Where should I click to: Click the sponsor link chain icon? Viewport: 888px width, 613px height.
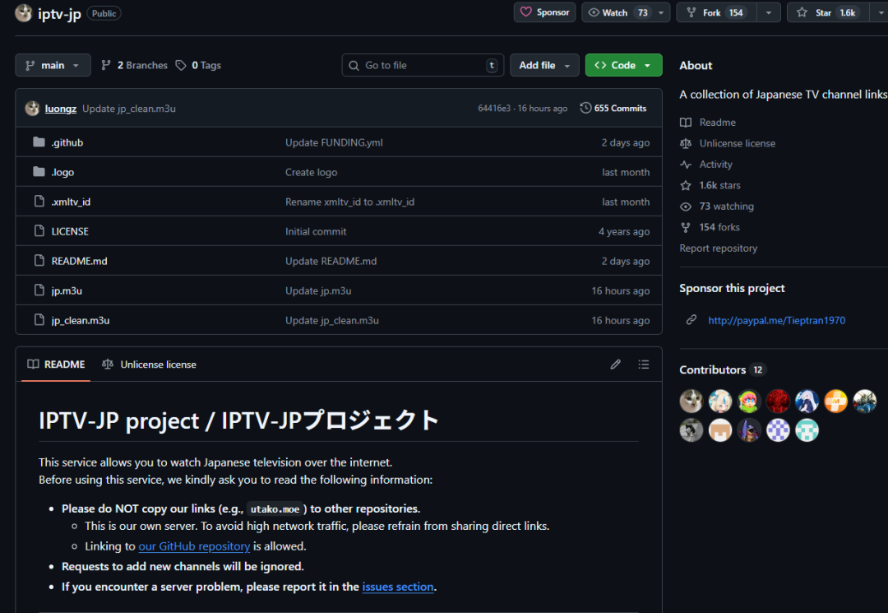[691, 320]
